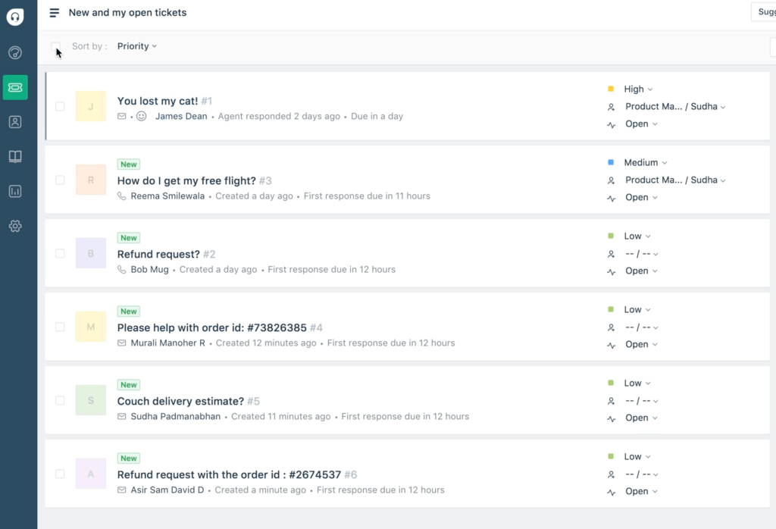
Task: Open the Contacts icon in sidebar
Action: pyautogui.click(x=15, y=122)
